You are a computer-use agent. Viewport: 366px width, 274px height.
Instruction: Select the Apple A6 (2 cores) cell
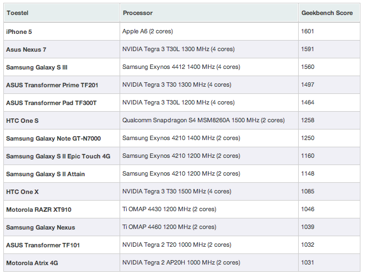tap(209, 32)
